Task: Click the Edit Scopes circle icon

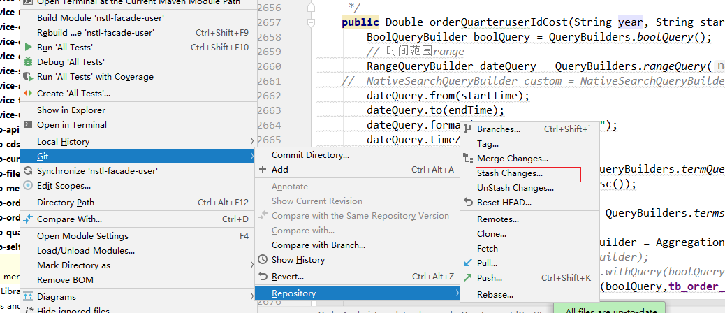Action: tap(28, 186)
